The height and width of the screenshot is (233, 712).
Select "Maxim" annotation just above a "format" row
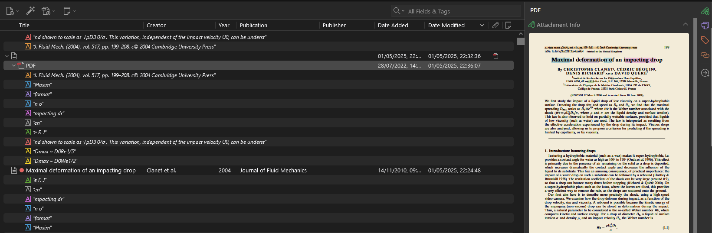[x=259, y=84]
